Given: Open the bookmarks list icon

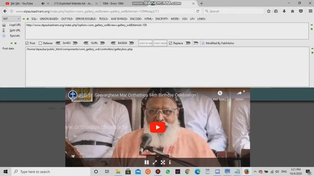Looking at the screenshot, I should pos(276,11).
